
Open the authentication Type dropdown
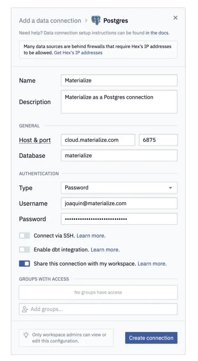[x=119, y=188]
